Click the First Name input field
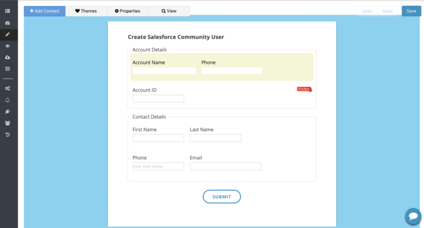Image resolution: width=424 pixels, height=228 pixels. click(x=158, y=138)
